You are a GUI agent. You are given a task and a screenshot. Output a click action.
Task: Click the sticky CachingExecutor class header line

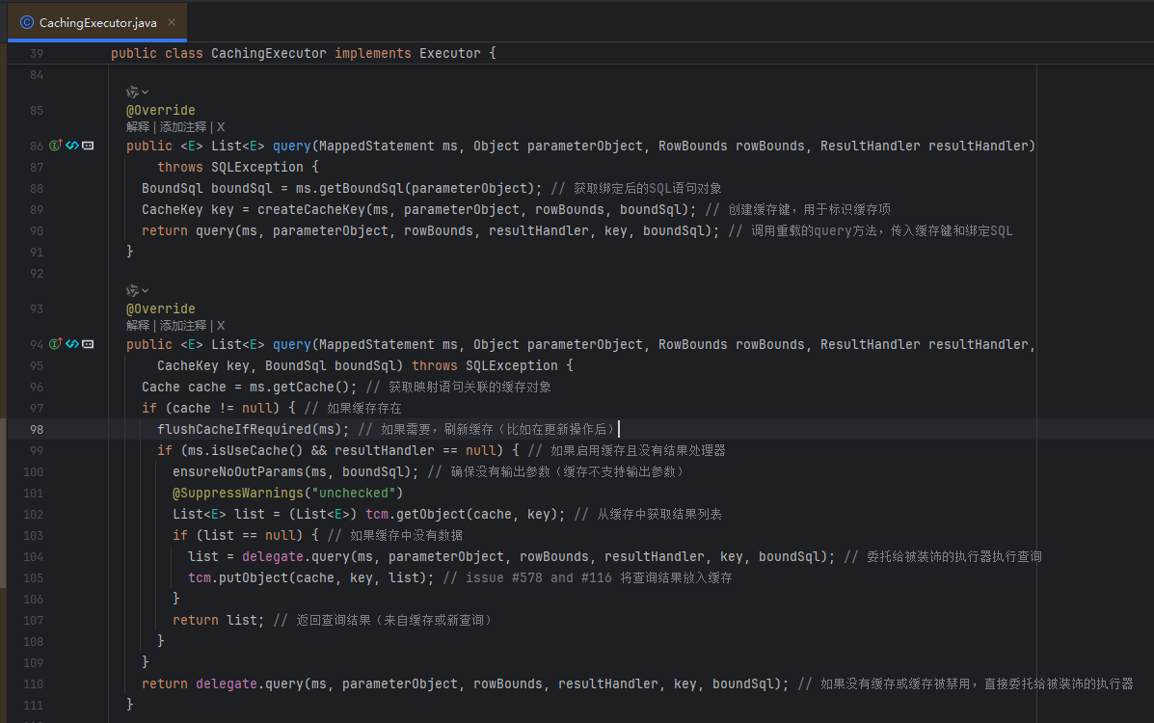[303, 53]
